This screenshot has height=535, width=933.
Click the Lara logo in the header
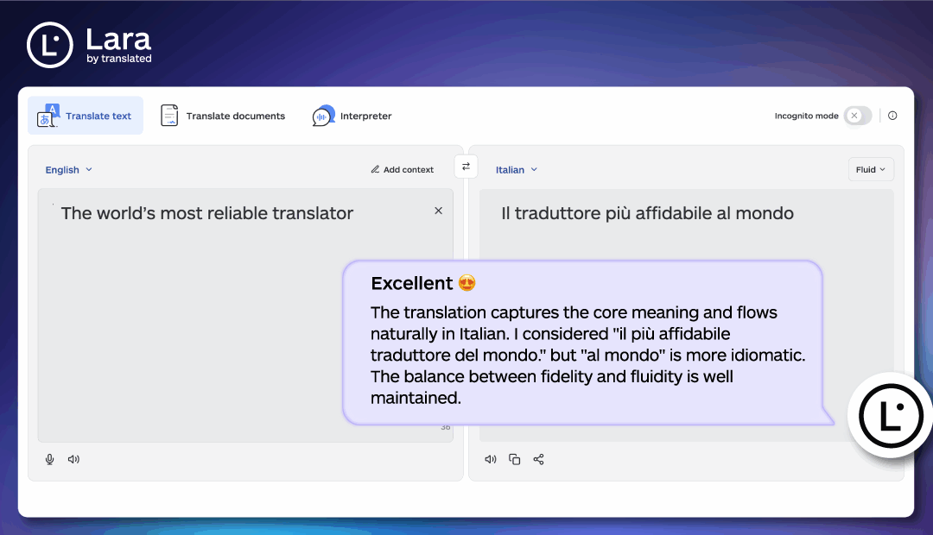pos(89,45)
